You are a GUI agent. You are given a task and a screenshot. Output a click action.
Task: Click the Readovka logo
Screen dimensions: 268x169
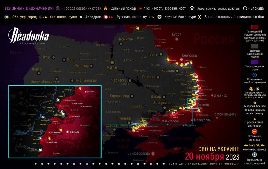tap(28, 36)
